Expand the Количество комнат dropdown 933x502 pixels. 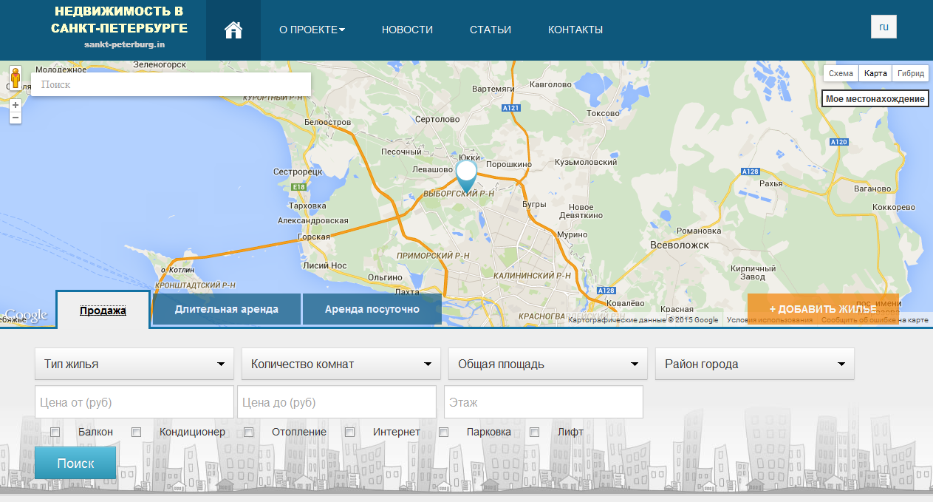pos(341,364)
